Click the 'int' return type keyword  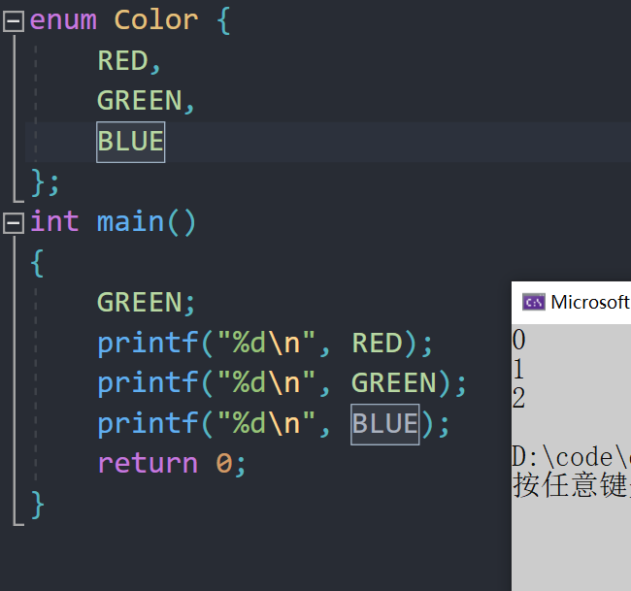pos(54,221)
